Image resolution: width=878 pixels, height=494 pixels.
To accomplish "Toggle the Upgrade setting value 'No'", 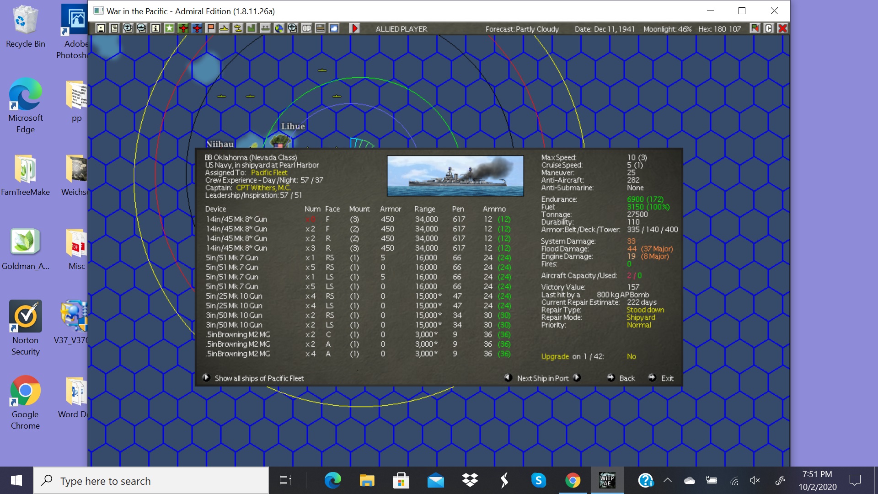I will (631, 356).
